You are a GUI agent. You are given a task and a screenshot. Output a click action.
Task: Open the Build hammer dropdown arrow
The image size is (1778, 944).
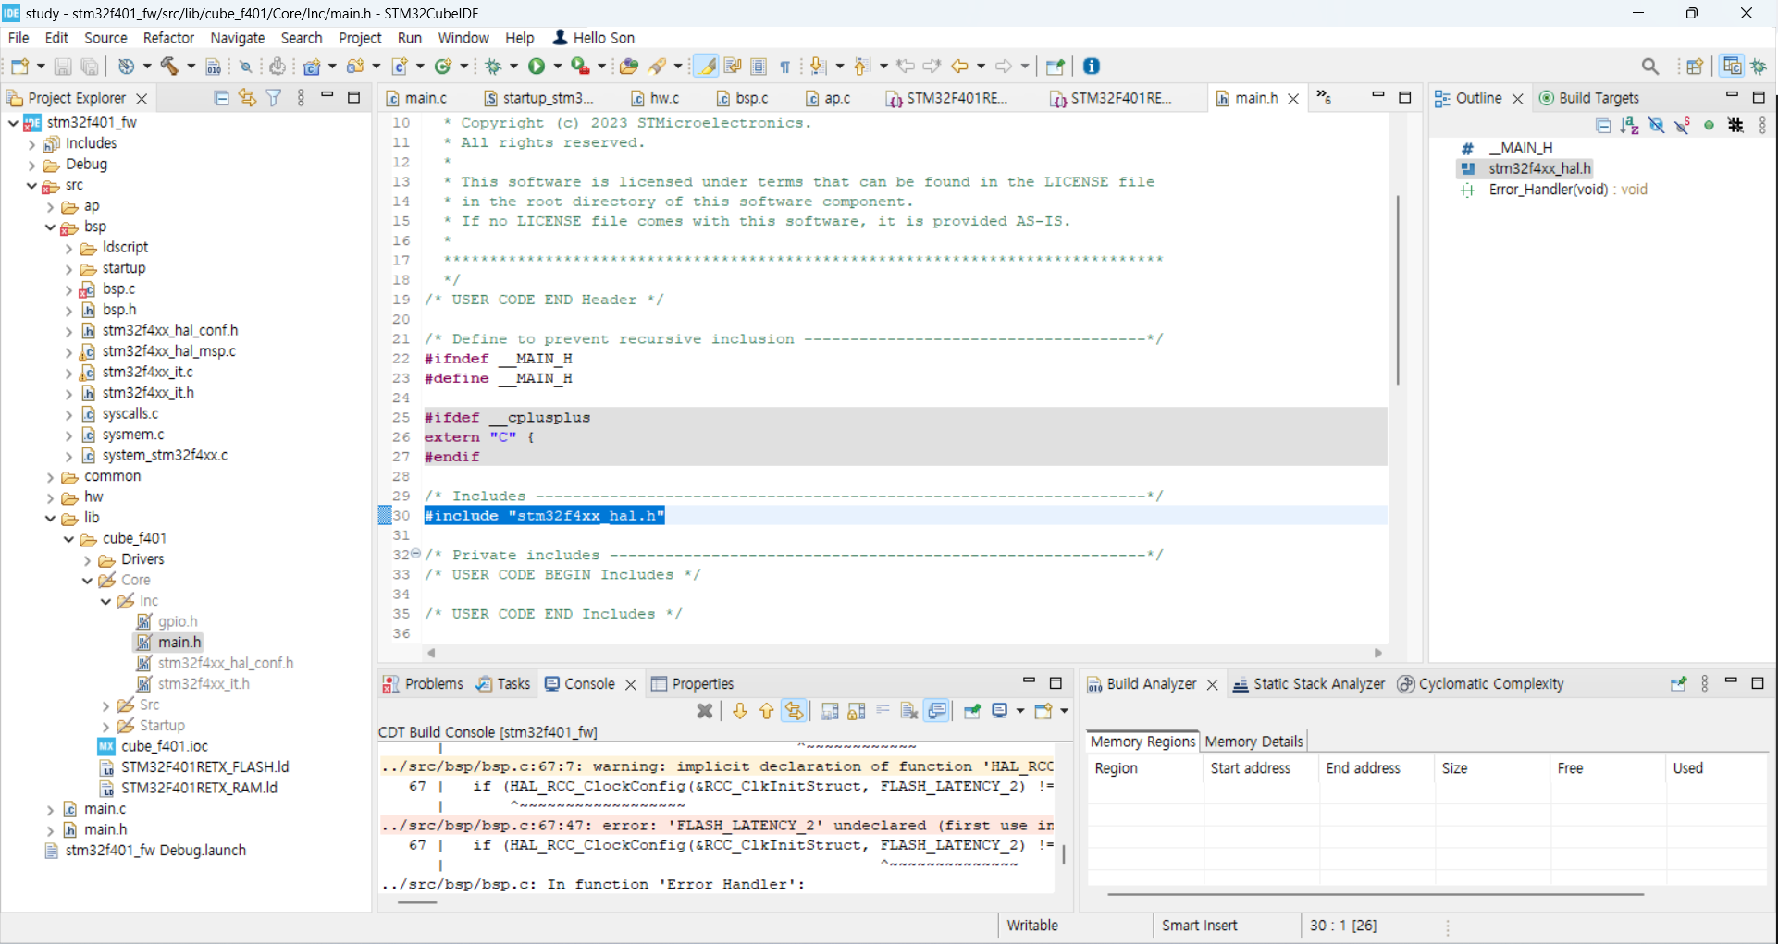(191, 66)
